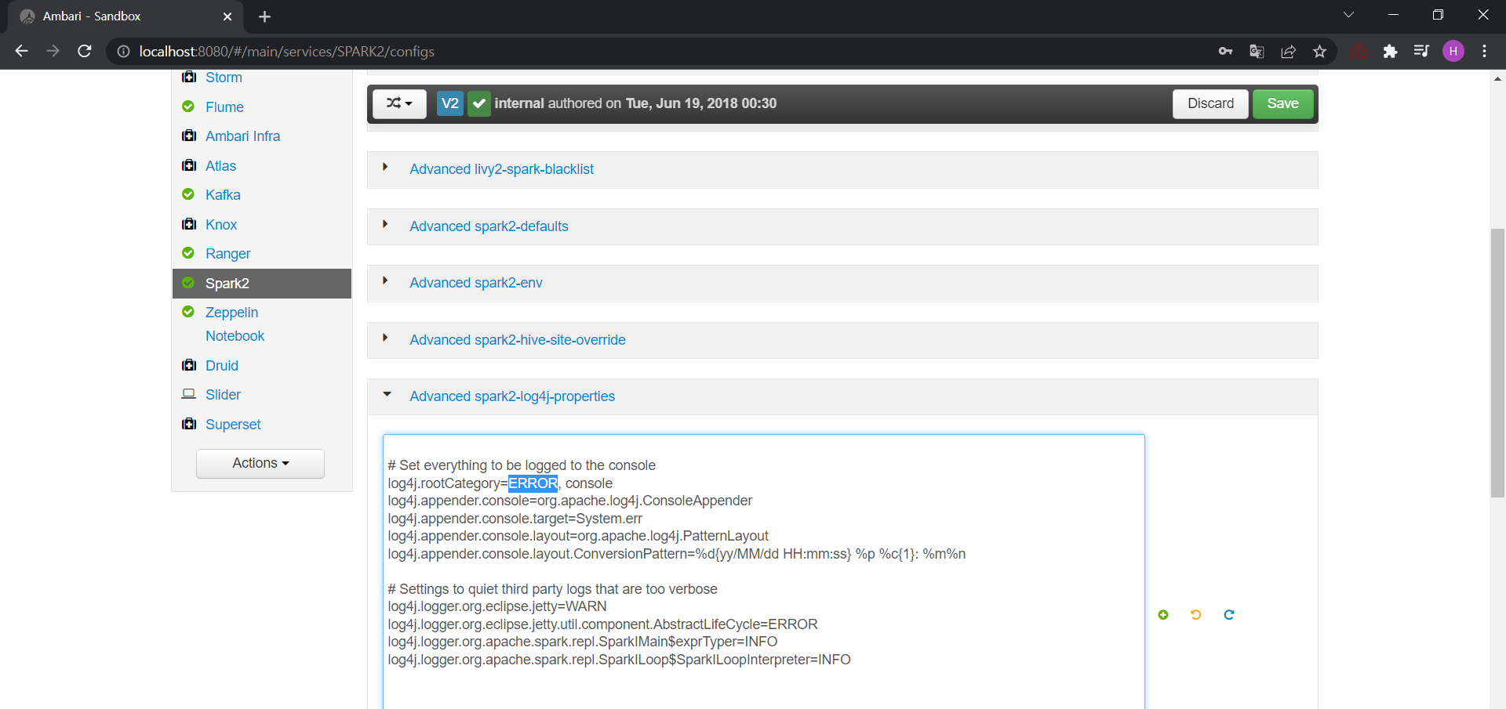Click the orange undo icon beside the log4j textarea
The width and height of the screenshot is (1506, 709).
point(1196,615)
